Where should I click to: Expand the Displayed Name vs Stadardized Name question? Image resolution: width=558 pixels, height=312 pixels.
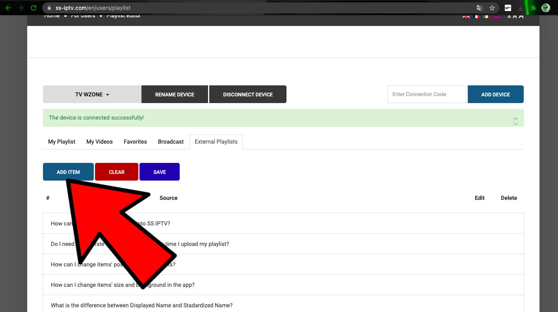(141, 305)
